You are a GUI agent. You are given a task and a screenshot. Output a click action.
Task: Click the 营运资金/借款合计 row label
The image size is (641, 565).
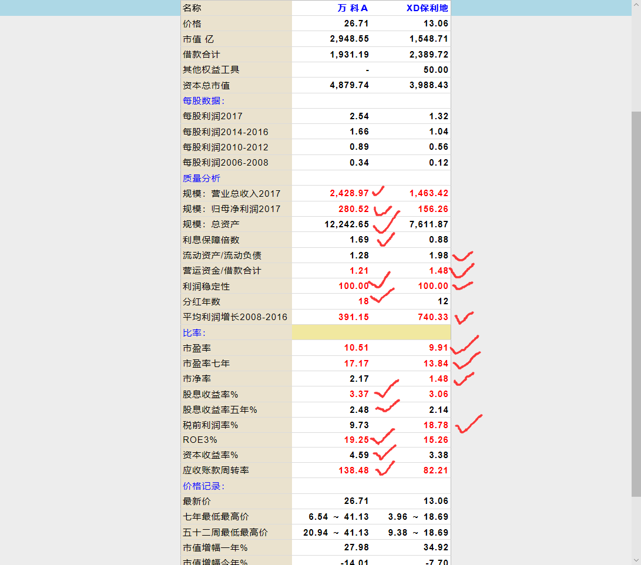tap(222, 271)
